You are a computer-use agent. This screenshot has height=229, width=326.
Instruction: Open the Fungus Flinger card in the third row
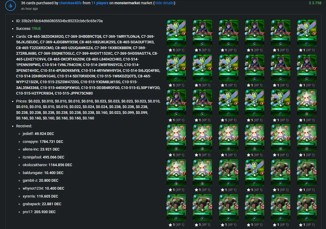coord(307,103)
